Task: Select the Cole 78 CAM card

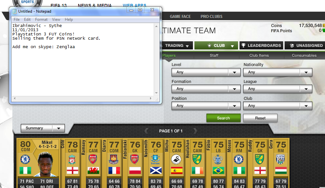Action: tap(70, 164)
